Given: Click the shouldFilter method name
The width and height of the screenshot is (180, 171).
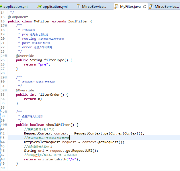Looking at the screenshot, I should [x=58, y=125].
